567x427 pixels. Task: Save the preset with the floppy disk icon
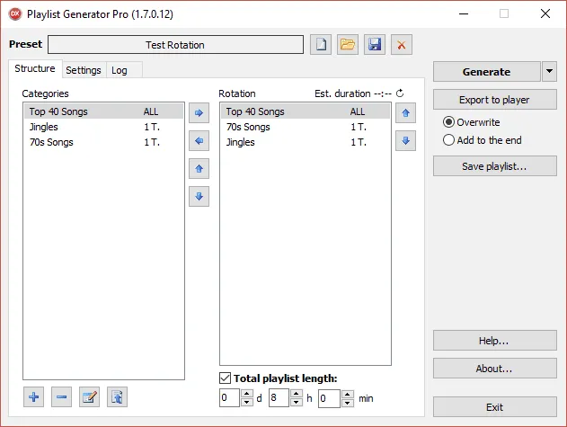pos(374,45)
